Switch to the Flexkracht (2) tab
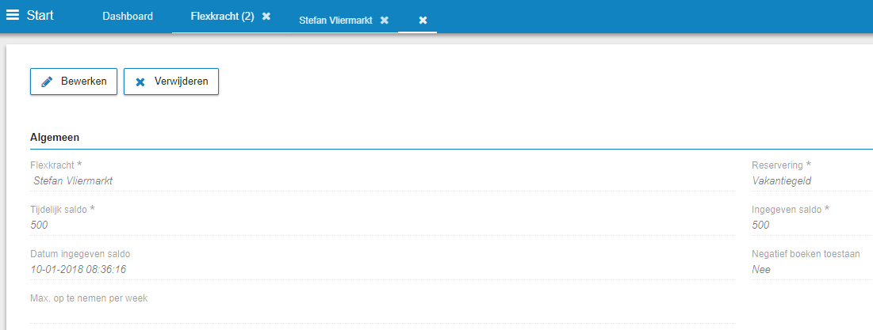The height and width of the screenshot is (330, 873). click(x=222, y=16)
